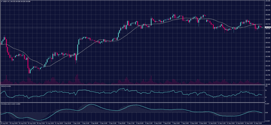Screen dimensions: 271x125
Task: Click the RSI 70 level axis label
Action: point(266,90)
